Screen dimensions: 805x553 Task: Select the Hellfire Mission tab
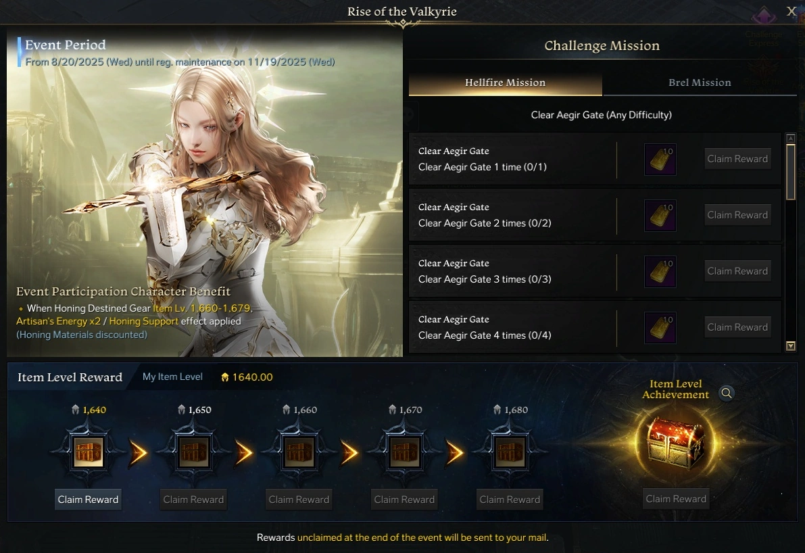505,82
